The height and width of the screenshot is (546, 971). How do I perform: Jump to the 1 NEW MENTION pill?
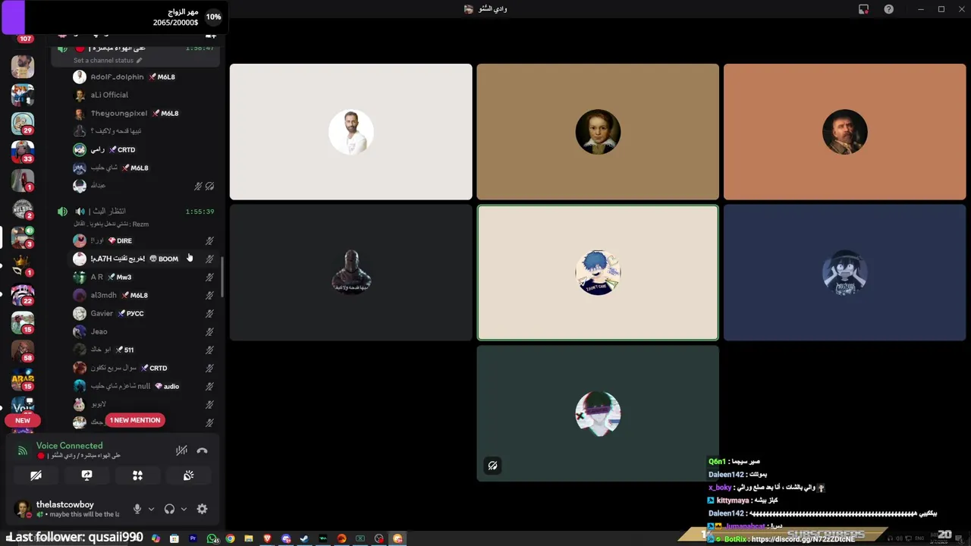tap(135, 420)
